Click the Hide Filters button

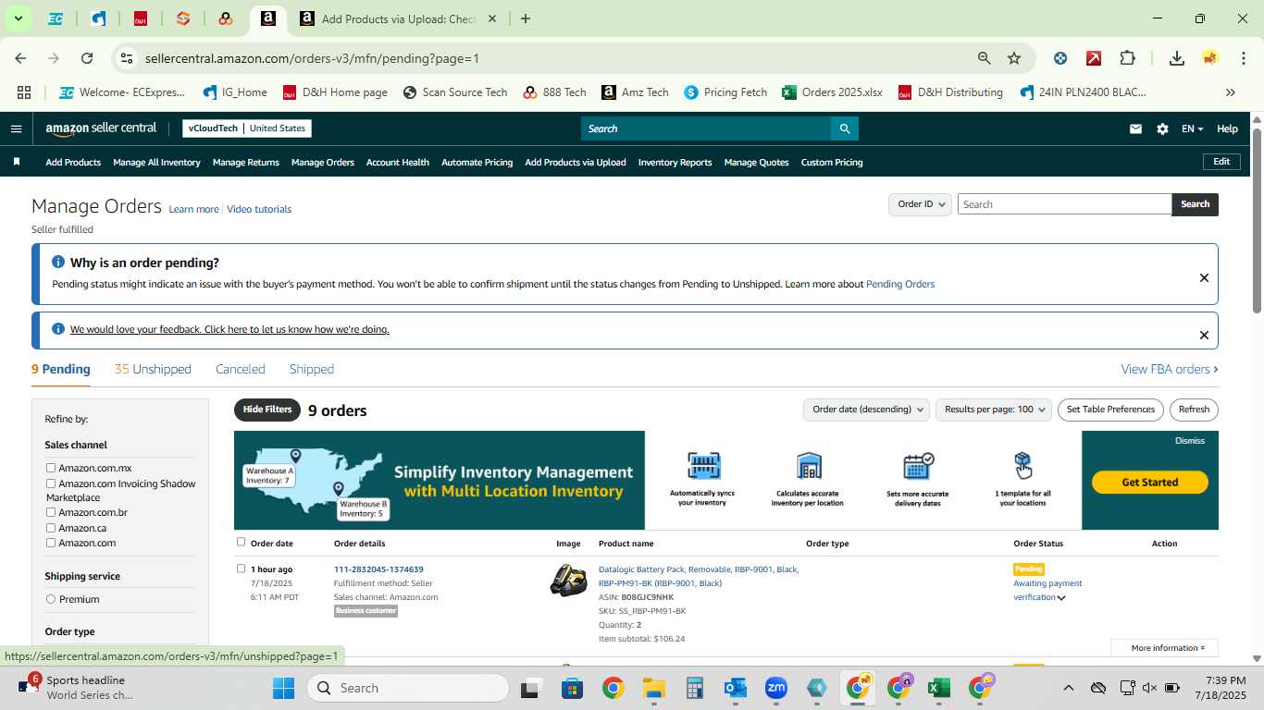(267, 410)
